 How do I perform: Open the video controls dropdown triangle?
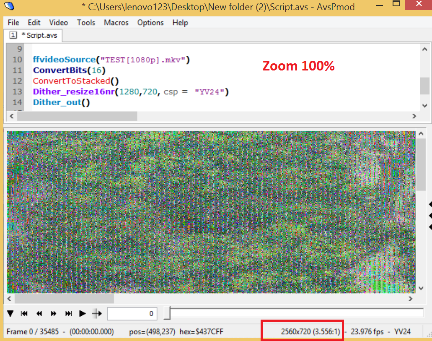(x=10, y=313)
